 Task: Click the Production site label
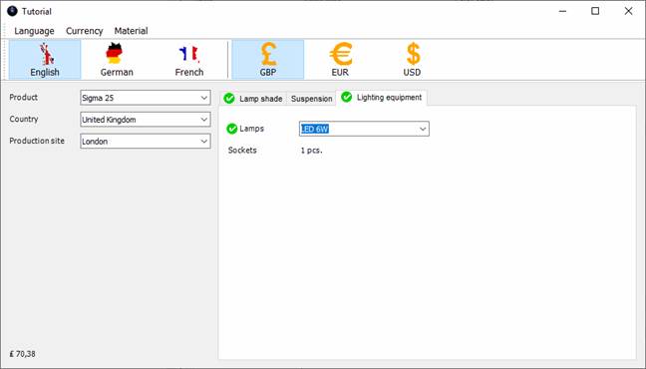pos(37,141)
